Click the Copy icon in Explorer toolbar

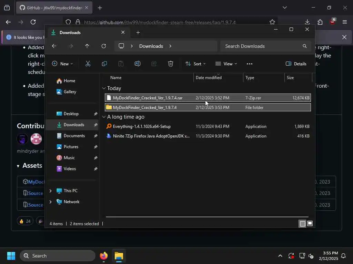tap(104, 64)
